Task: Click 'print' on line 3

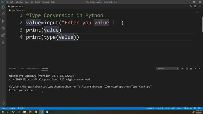Action: tap(34, 30)
